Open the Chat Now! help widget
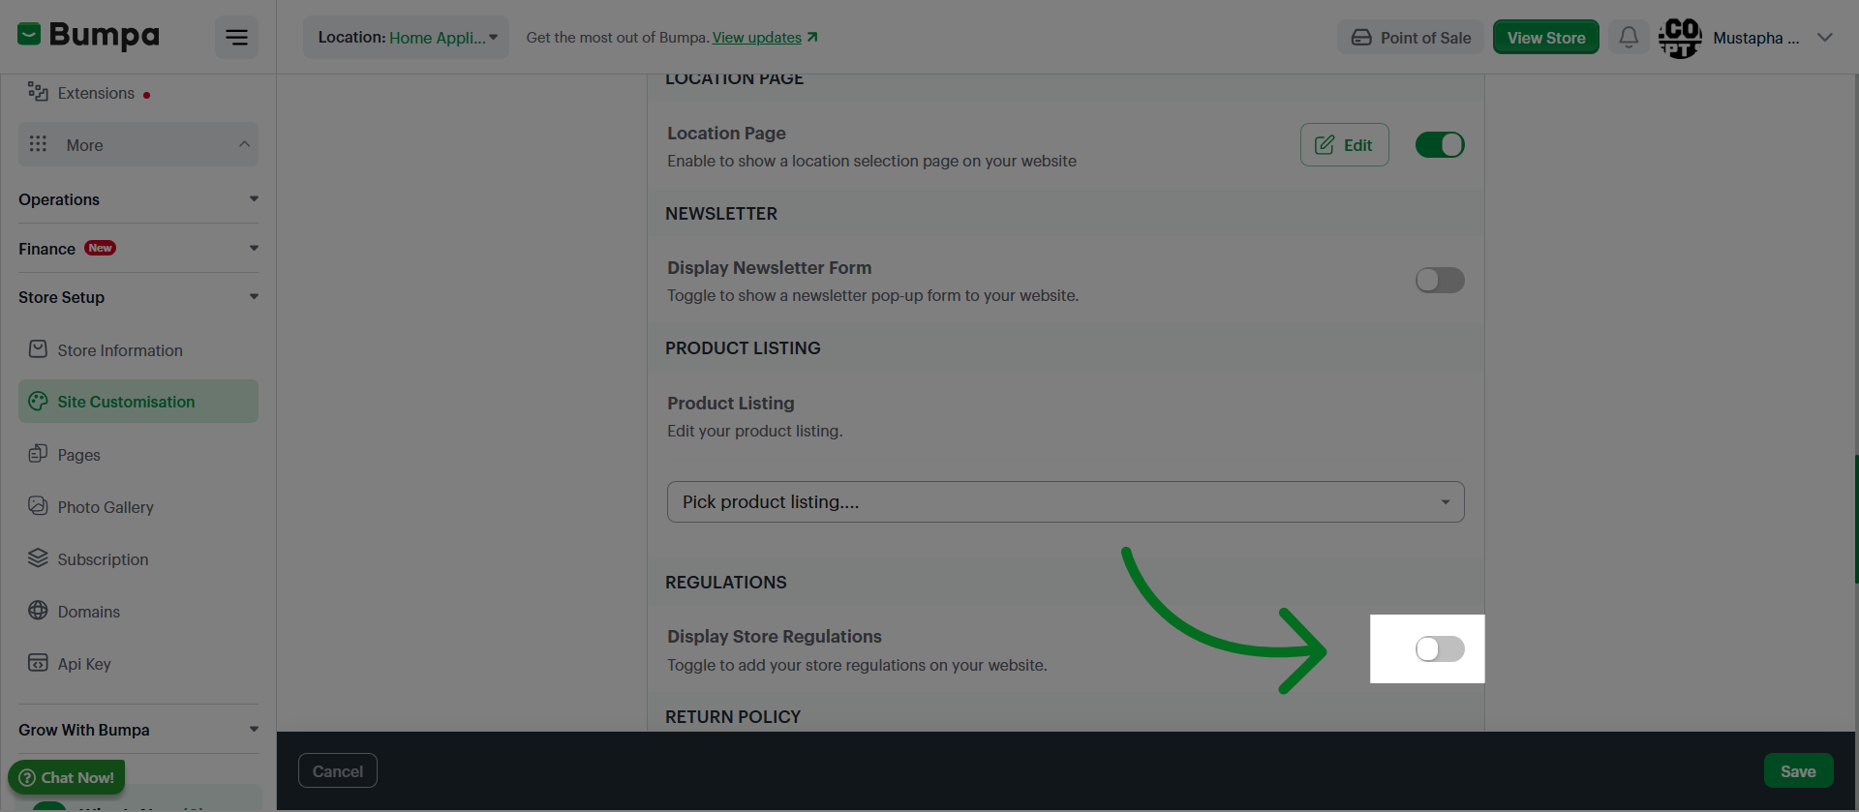Image resolution: width=1859 pixels, height=812 pixels. 67,777
